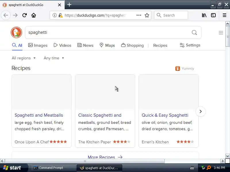Open the Spaghetti and Meatballs recipe link
The height and width of the screenshot is (172, 230).
(x=39, y=115)
